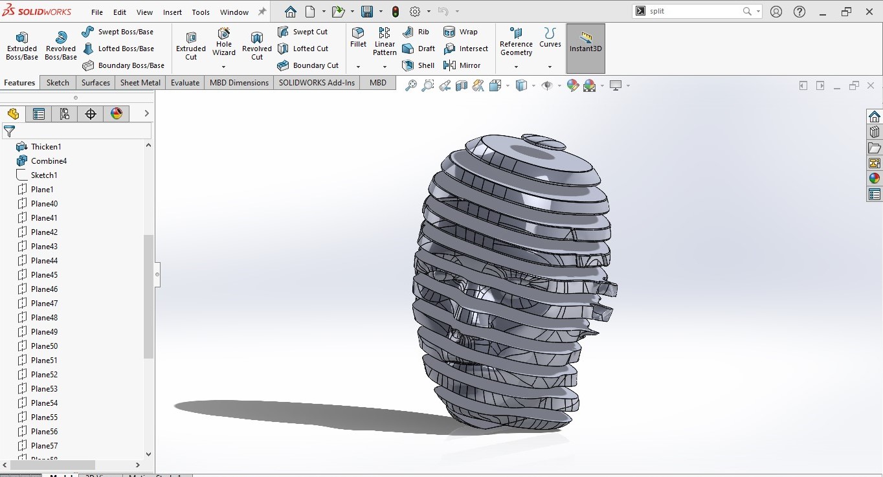Select the Rib tool
Screen dimensions: 883x477
click(x=416, y=32)
